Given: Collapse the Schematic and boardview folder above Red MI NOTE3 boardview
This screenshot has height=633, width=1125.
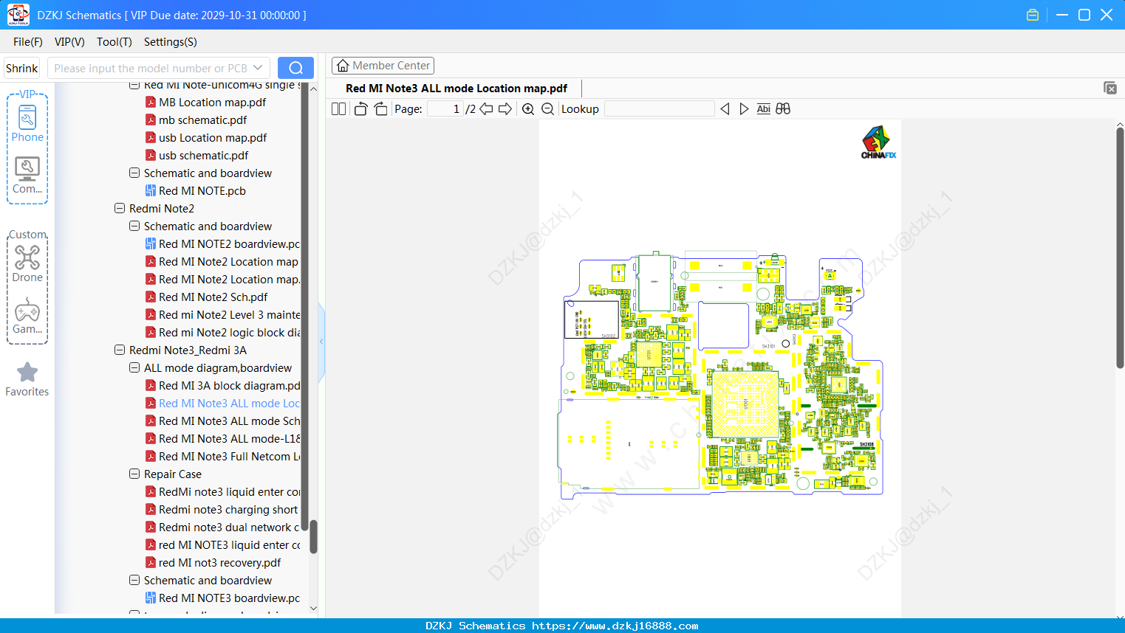Looking at the screenshot, I should click(x=134, y=581).
